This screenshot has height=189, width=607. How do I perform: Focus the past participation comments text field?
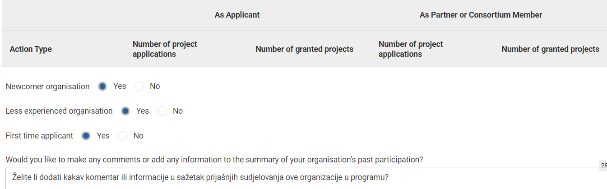(298, 178)
